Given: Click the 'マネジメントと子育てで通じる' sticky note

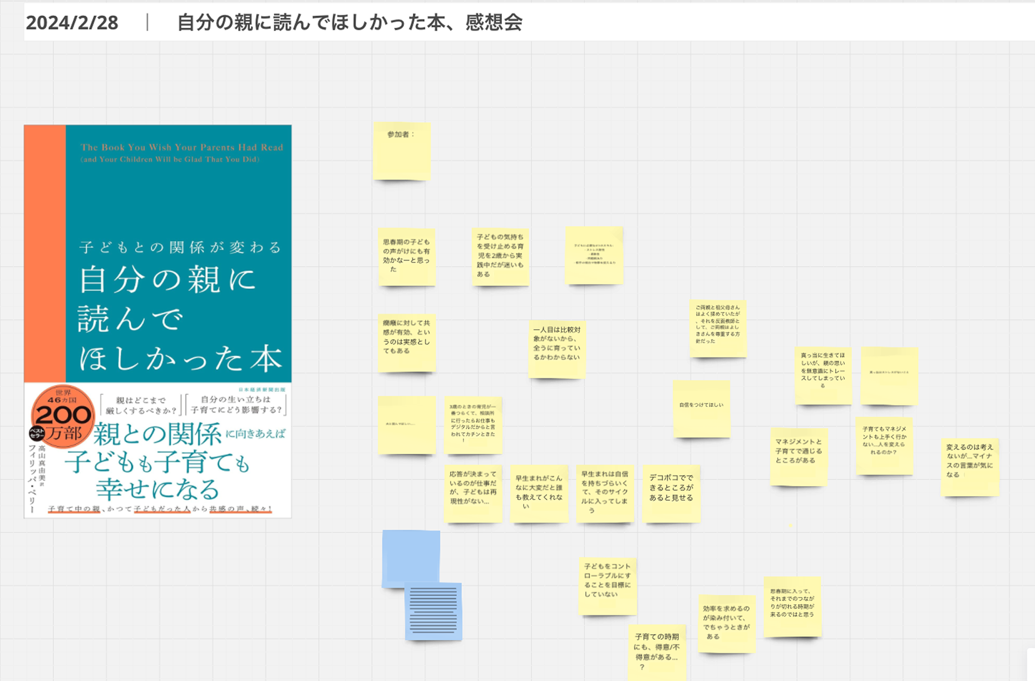Looking at the screenshot, I should coord(799,457).
